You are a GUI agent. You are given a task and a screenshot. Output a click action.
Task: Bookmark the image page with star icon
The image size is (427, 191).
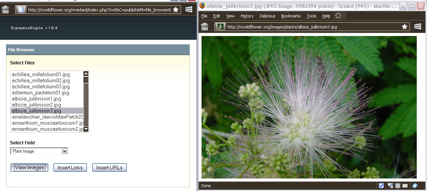405,27
